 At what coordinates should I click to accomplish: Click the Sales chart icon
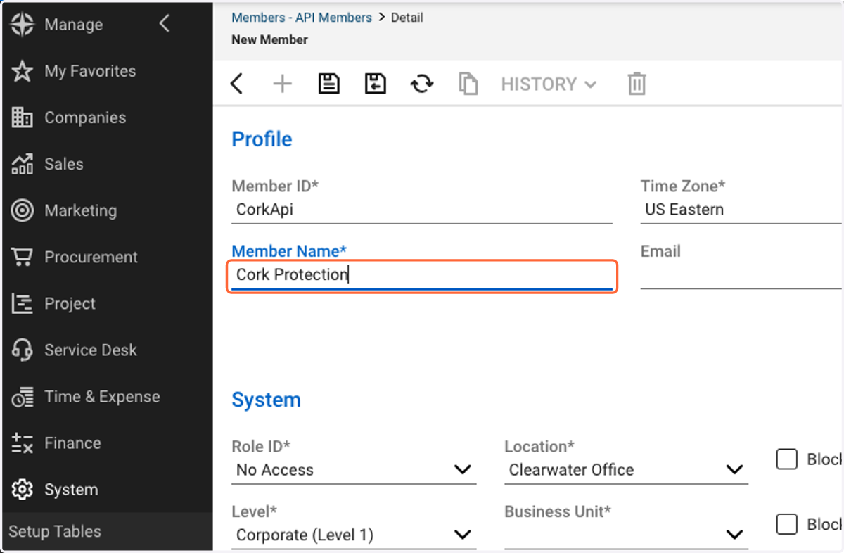tap(23, 164)
